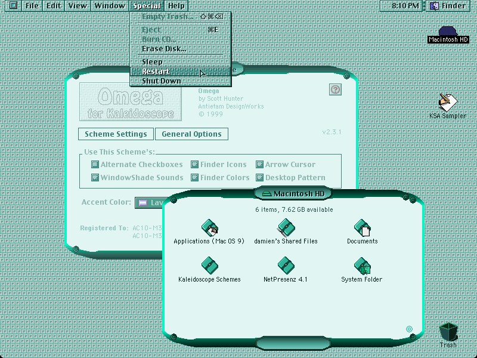477x358 pixels.
Task: Toggle Desktop Pattern checkbox
Action: tap(259, 177)
